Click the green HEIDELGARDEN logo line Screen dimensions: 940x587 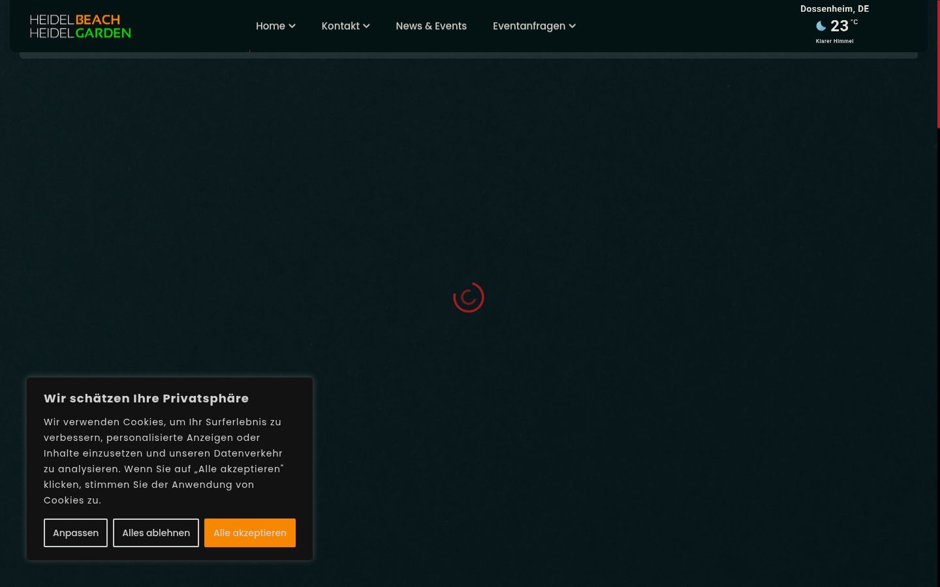pos(80,33)
